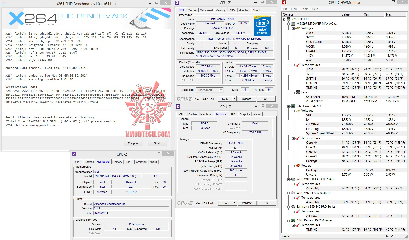This screenshot has width=409, height=240.
Task: Collapse the Fans group in HWMonitor
Action: coord(293,92)
